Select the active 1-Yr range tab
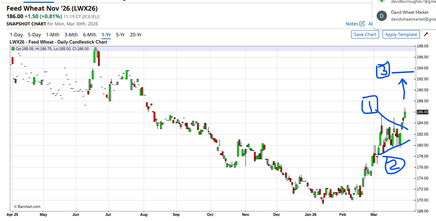The image size is (436, 221). click(106, 35)
